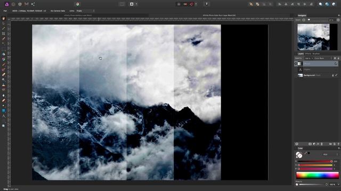This screenshot has height=191, width=341.
Task: Select the Move tool in tools panel
Action: (x=4, y=23)
